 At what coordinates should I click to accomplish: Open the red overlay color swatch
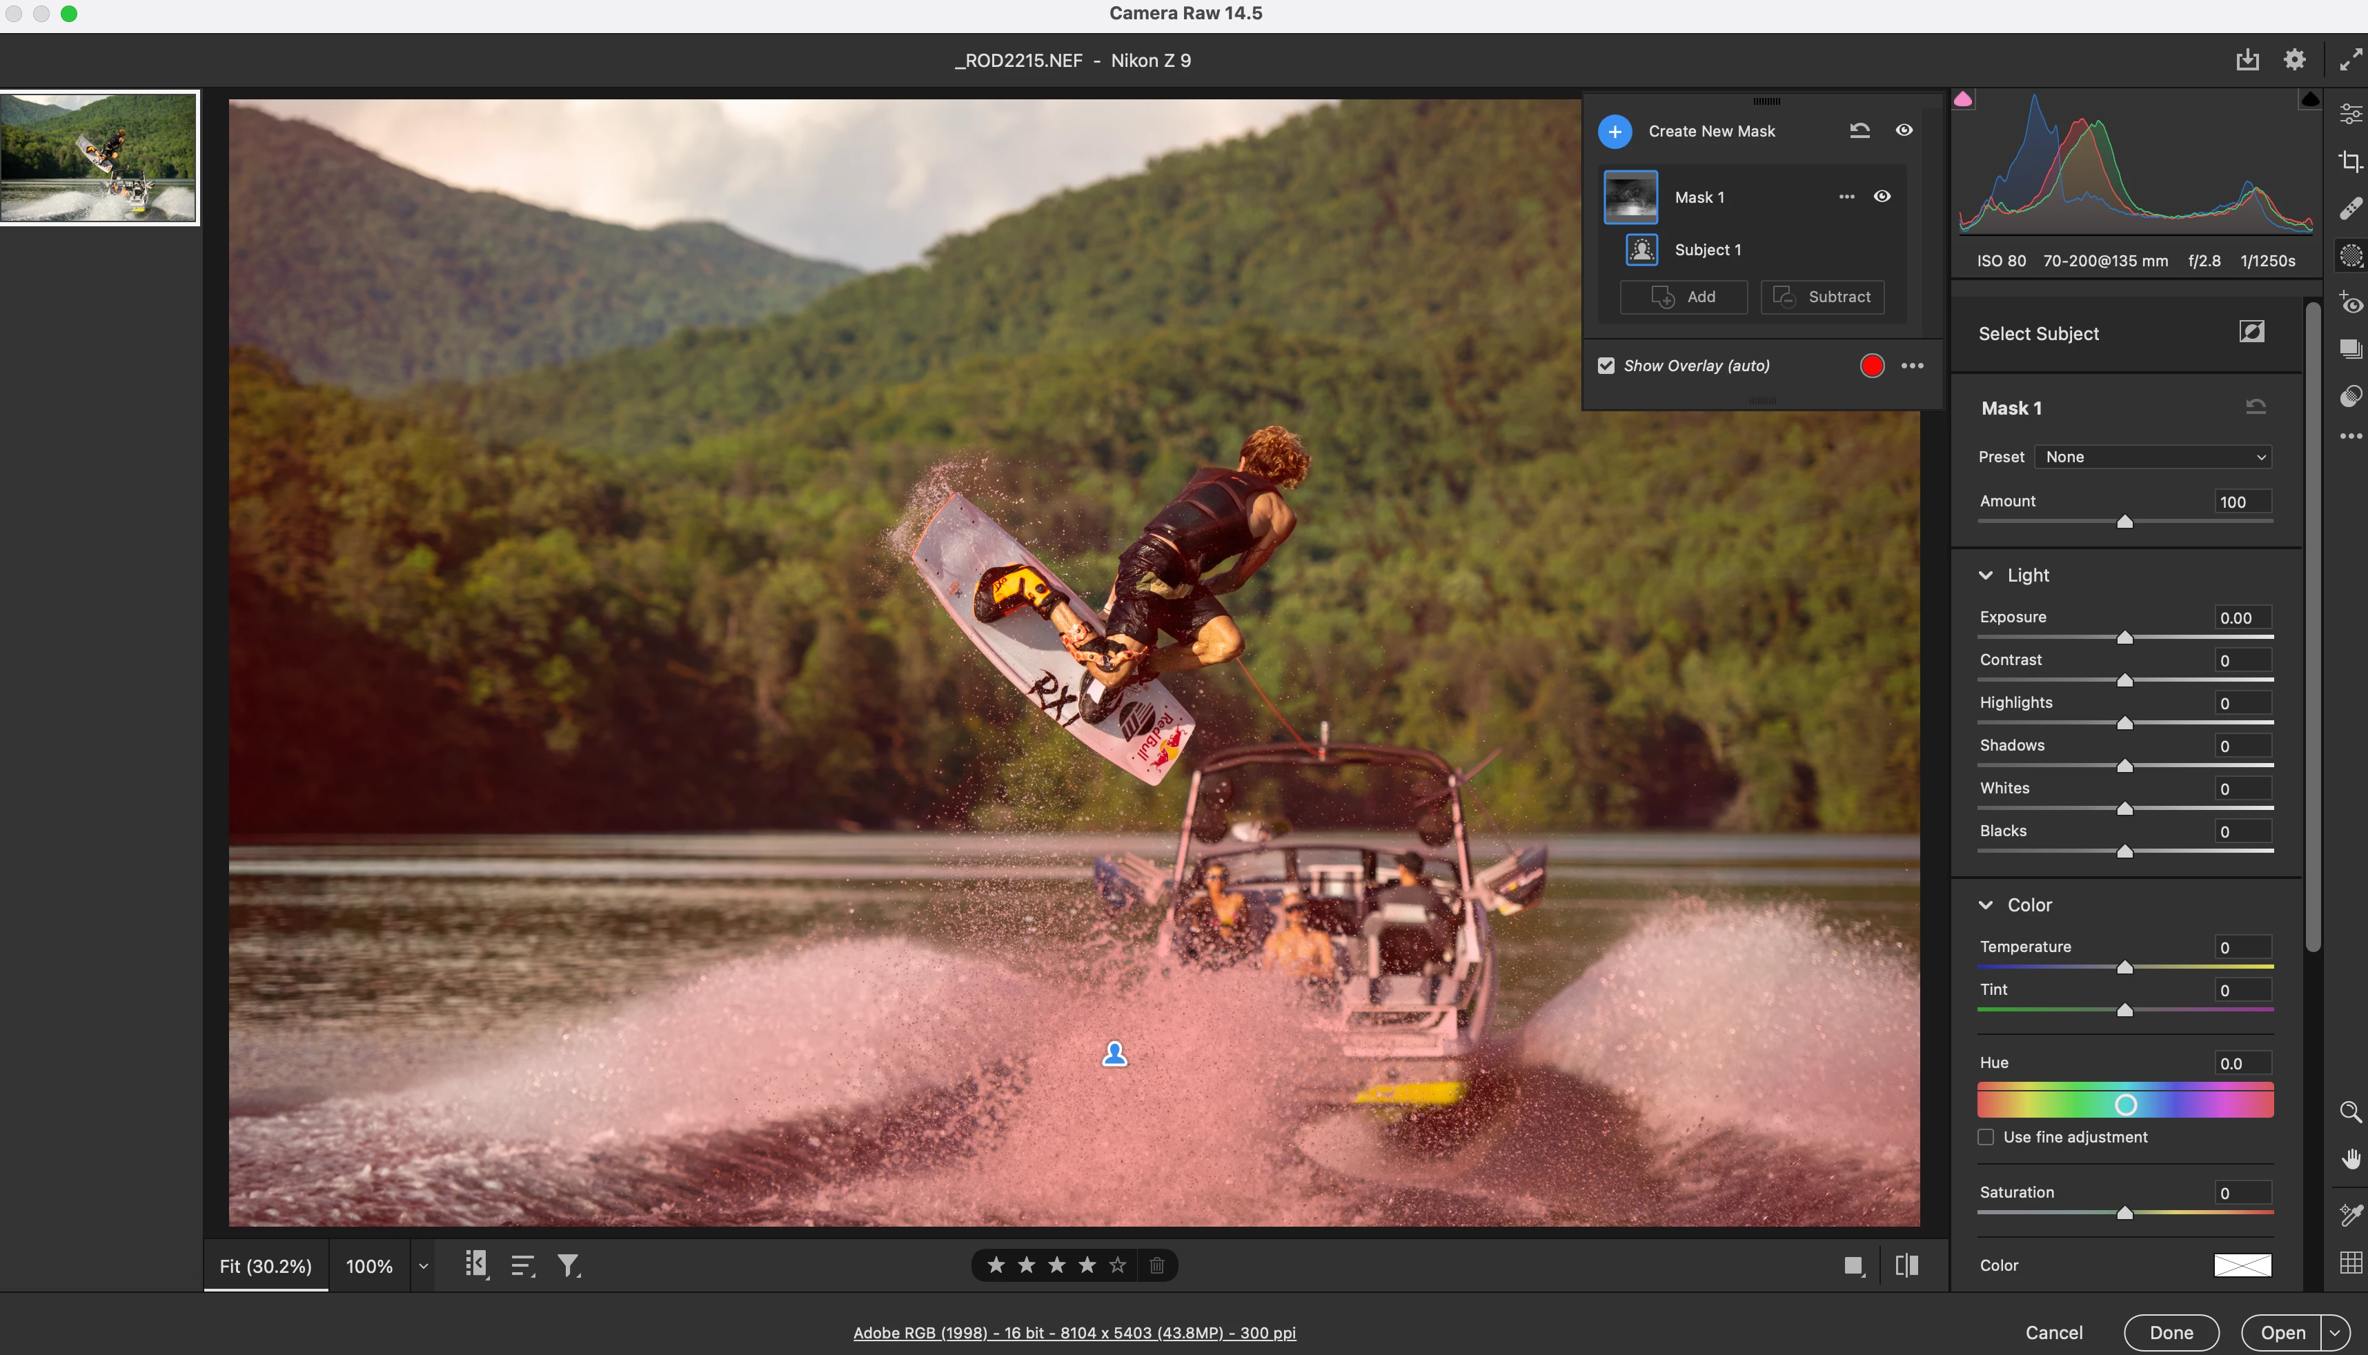point(1872,366)
